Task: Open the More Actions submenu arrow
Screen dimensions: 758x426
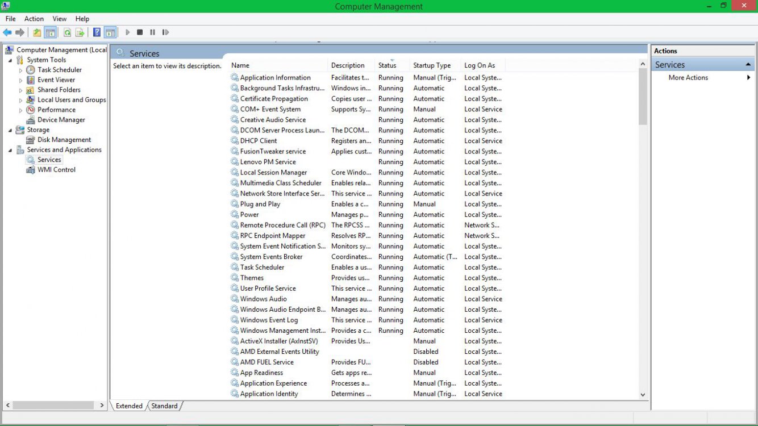Action: click(749, 78)
